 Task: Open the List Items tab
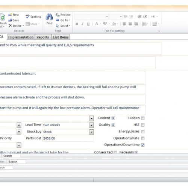pyautogui.click(x=61, y=37)
